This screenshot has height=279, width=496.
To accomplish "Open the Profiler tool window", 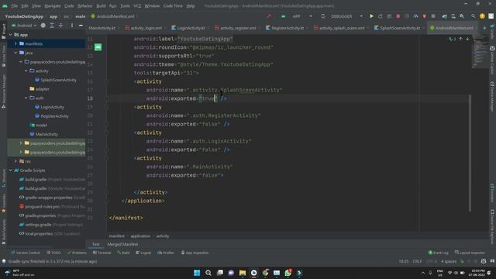I will 166,253.
